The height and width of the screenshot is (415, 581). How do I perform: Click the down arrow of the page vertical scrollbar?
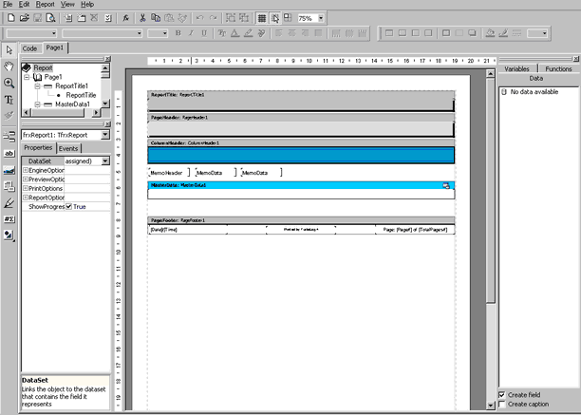490,406
